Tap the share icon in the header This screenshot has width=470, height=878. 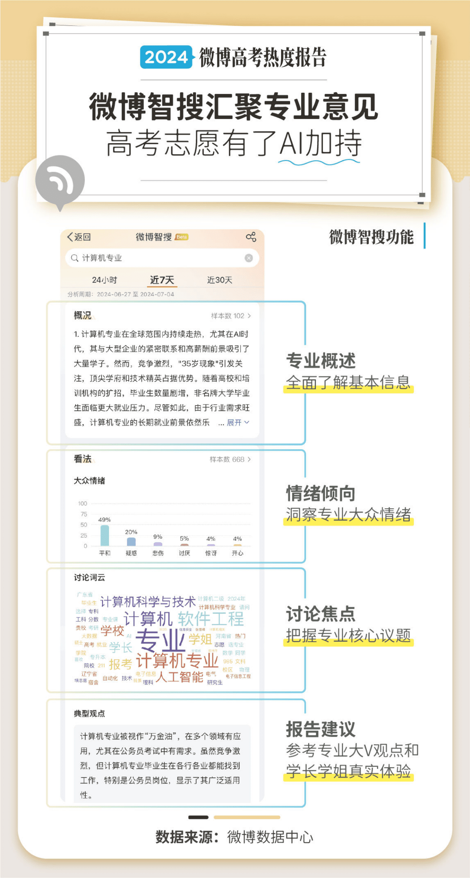(251, 237)
